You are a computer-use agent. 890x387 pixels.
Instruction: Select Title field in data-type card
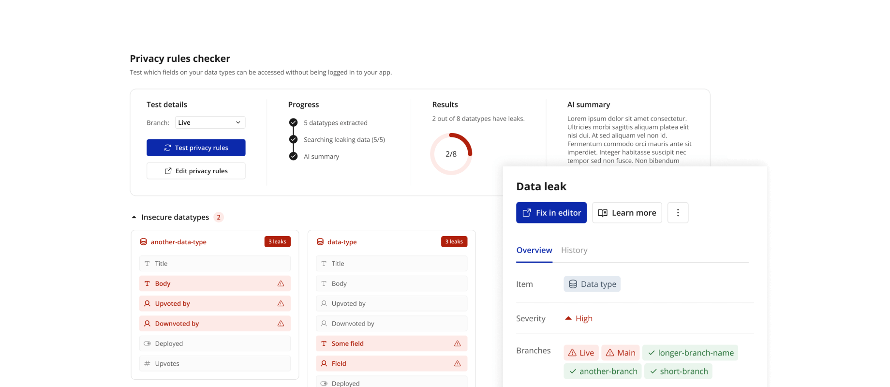pos(391,264)
